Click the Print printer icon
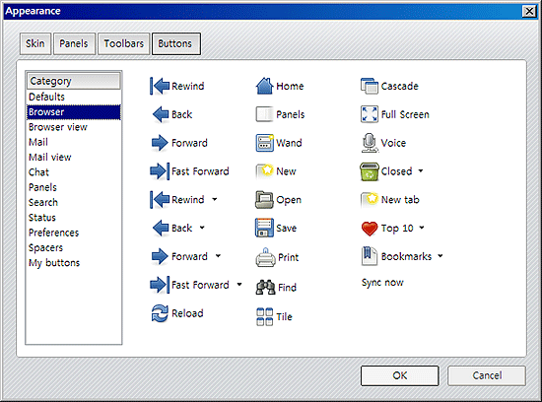Screen dimensions: 542x402 tap(265, 257)
